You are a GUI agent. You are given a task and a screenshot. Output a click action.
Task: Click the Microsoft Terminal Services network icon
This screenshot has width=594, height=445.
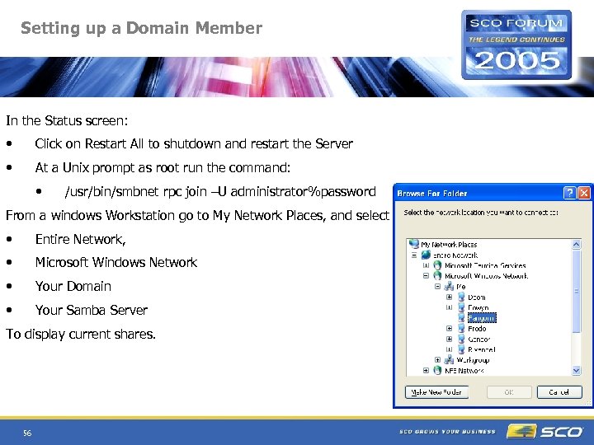[x=437, y=265]
